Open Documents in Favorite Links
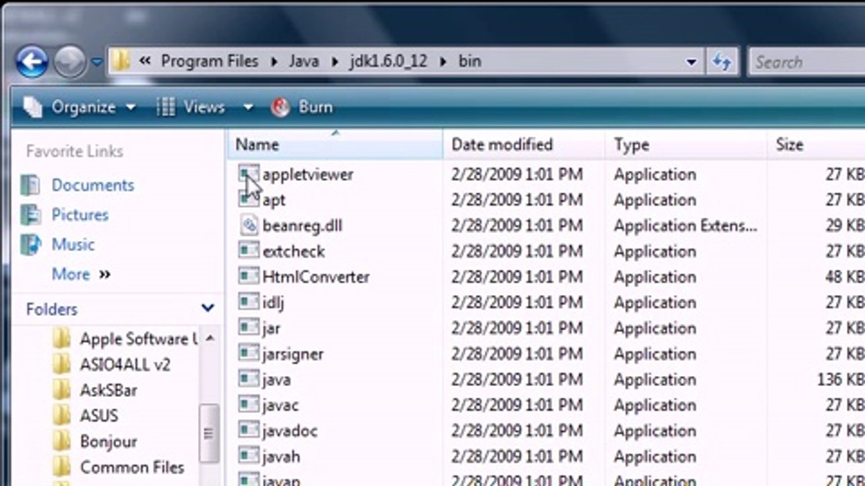The width and height of the screenshot is (865, 486). pyautogui.click(x=93, y=185)
